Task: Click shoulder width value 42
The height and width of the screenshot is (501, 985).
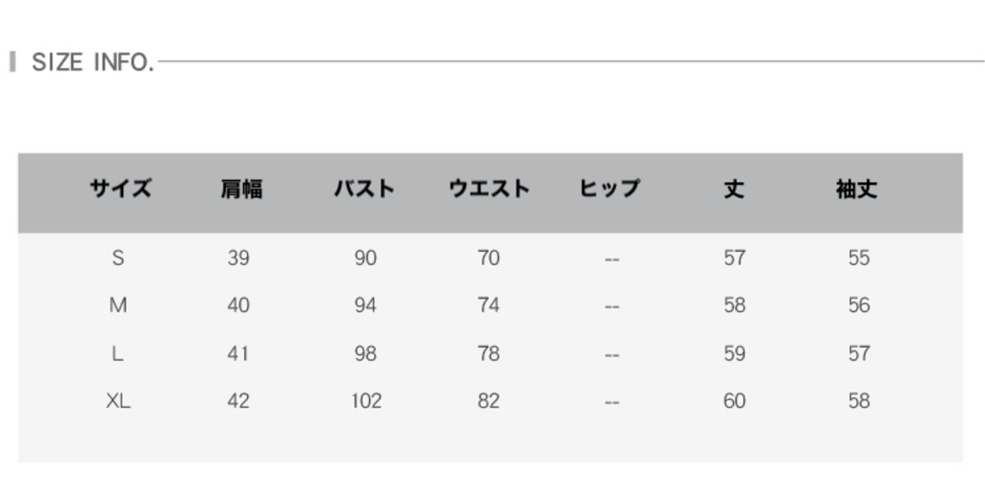Action: [x=239, y=401]
